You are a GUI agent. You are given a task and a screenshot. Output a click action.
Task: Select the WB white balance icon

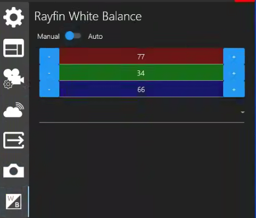tap(14, 202)
